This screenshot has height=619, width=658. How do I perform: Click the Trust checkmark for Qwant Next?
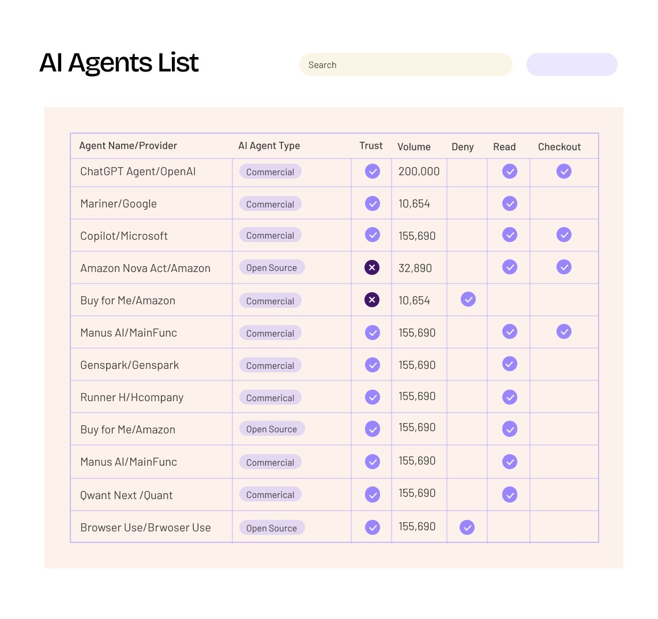373,495
